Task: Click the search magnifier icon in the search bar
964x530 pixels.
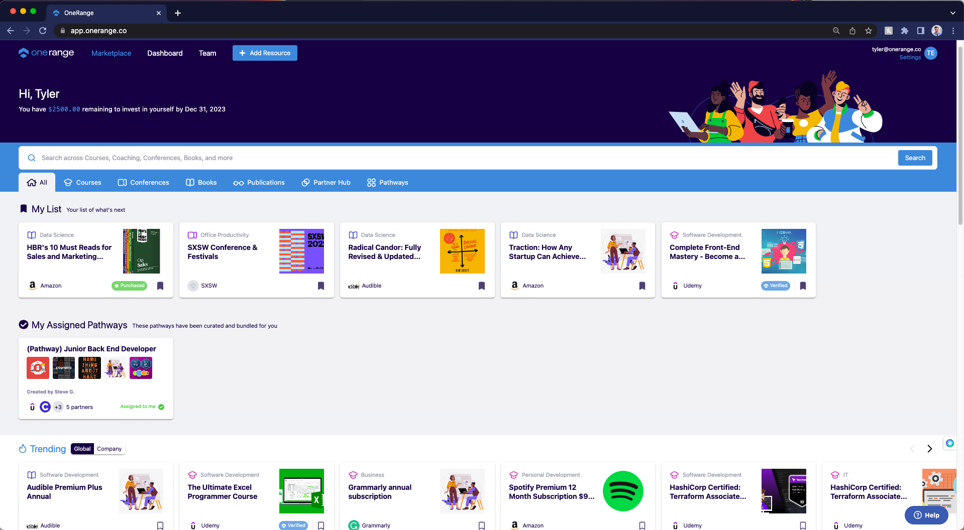Action: point(32,158)
